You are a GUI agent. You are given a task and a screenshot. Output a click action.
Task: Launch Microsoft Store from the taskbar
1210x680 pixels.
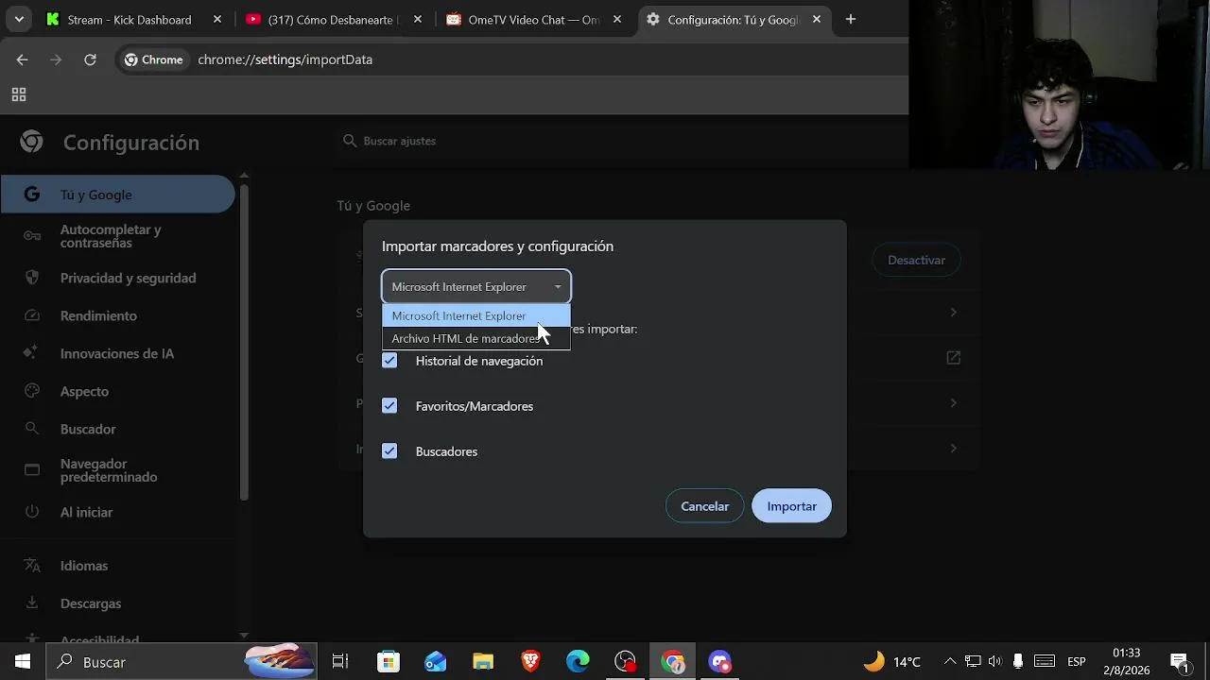(388, 661)
